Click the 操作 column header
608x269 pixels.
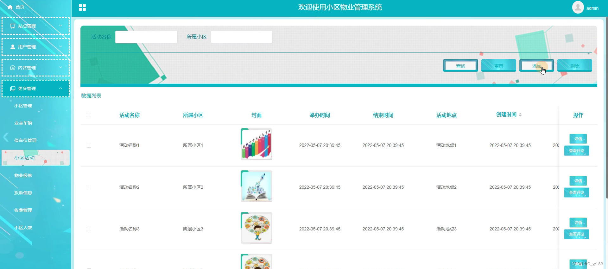click(x=578, y=115)
